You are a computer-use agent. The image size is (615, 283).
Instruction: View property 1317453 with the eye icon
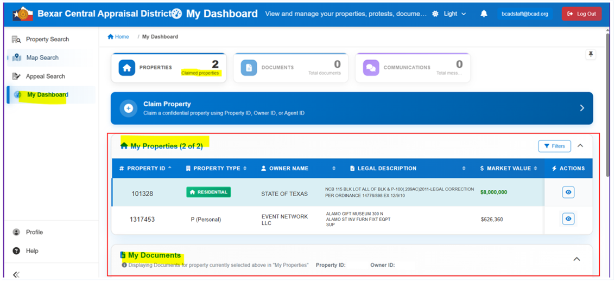coord(568,218)
